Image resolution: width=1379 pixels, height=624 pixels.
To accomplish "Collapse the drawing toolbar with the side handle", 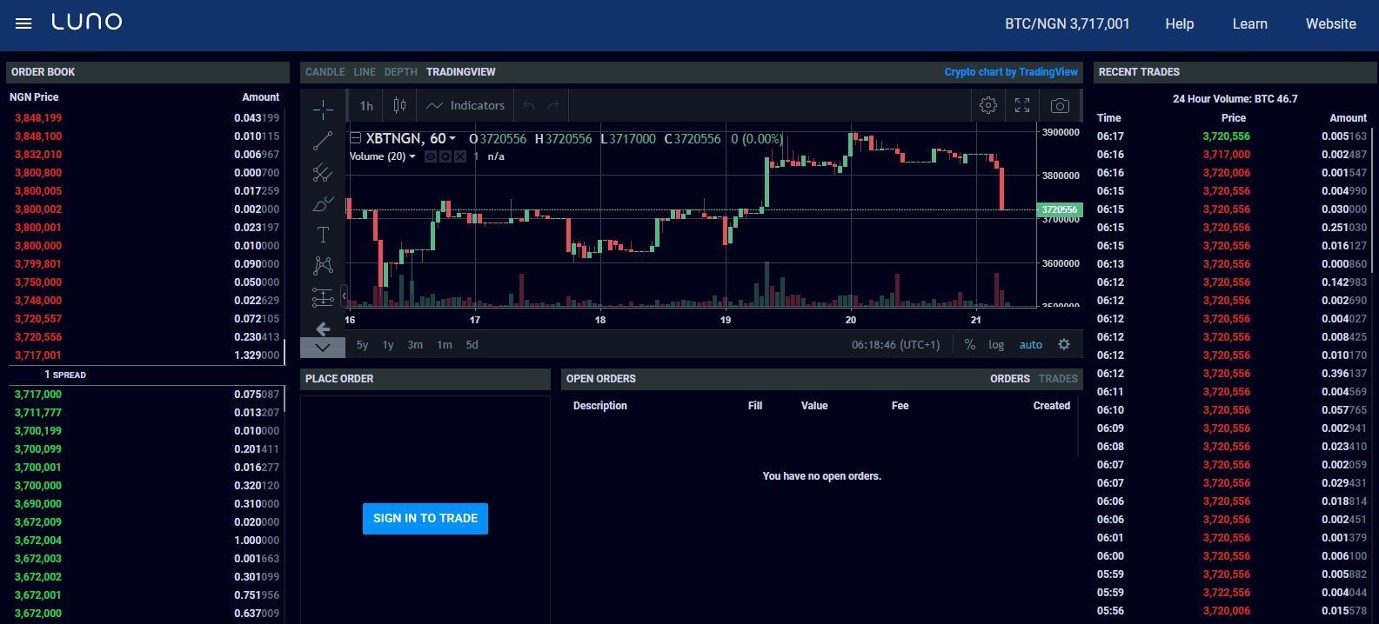I will click(x=344, y=296).
